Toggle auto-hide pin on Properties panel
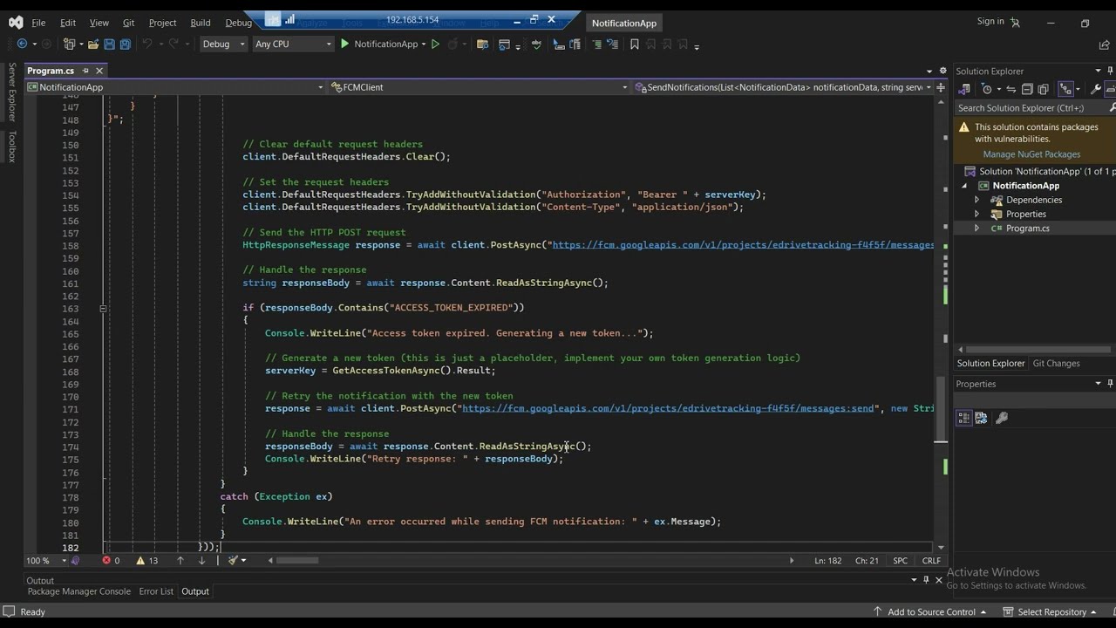This screenshot has height=628, width=1116. 1111,384
